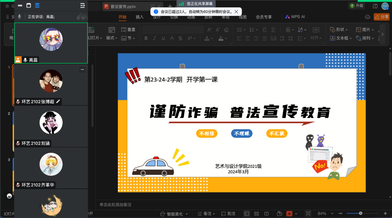The height and width of the screenshot is (218, 392).
Task: Open the 会员专享 tab
Action: [x=264, y=17]
